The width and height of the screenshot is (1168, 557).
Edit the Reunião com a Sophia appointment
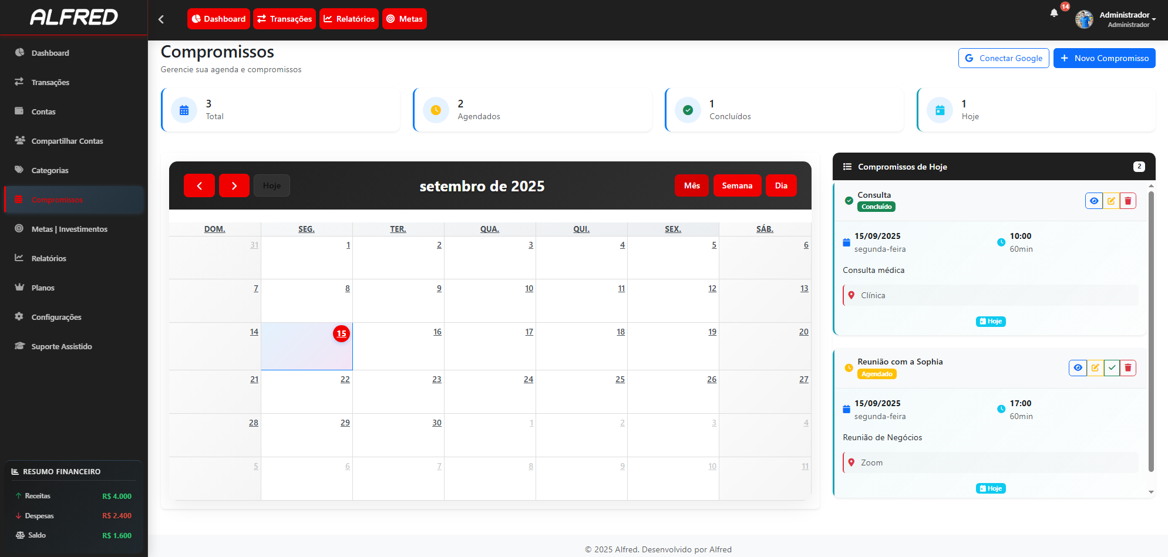(x=1095, y=368)
